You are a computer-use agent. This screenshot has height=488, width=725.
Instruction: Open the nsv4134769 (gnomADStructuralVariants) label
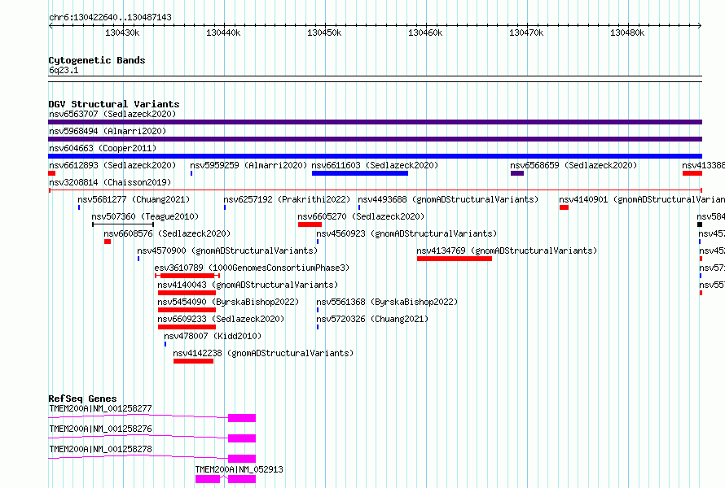point(507,251)
